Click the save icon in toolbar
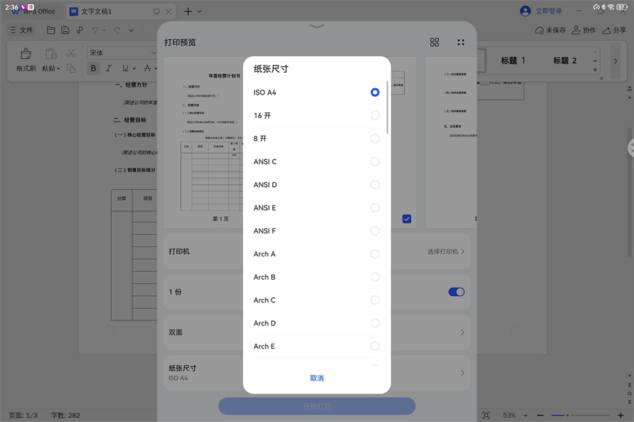Screen dimensions: 634x422 65,31
